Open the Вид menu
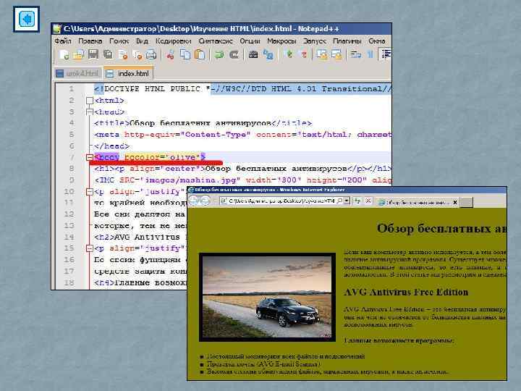This screenshot has height=391, width=521. pyautogui.click(x=142, y=41)
